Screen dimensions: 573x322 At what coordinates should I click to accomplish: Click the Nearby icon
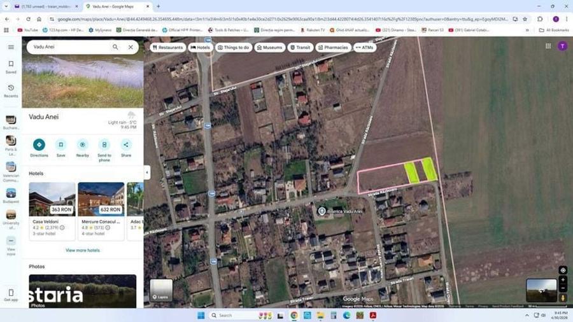83,144
